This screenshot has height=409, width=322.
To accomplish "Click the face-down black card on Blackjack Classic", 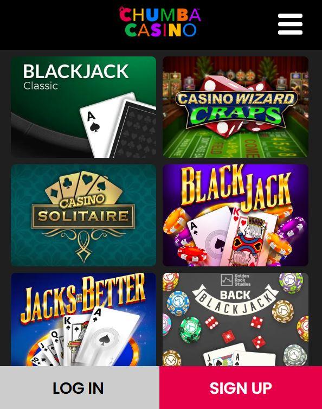I will pyautogui.click(x=136, y=130).
